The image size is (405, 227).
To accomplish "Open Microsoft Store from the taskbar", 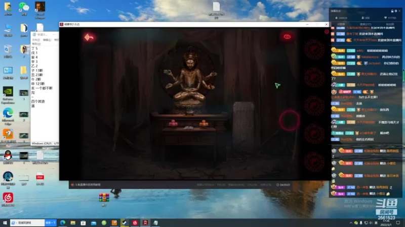I will (83, 222).
